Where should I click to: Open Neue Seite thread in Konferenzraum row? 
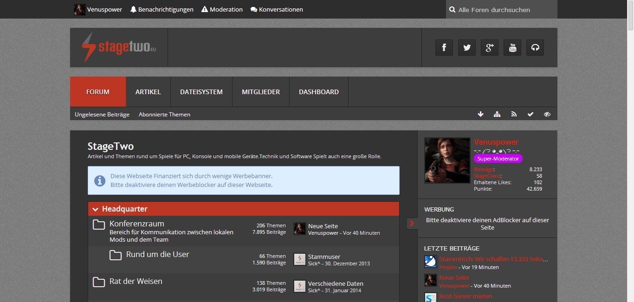click(x=323, y=226)
